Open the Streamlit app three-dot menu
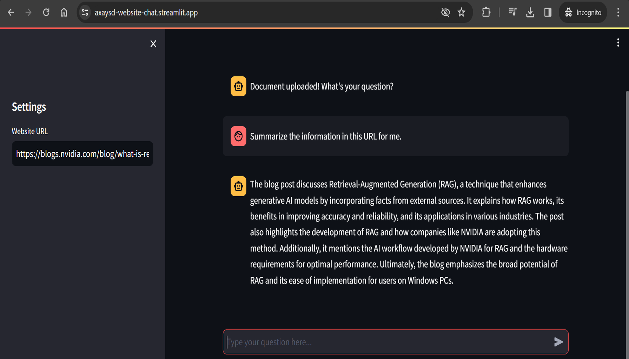Viewport: 629px width, 359px height. tap(618, 43)
